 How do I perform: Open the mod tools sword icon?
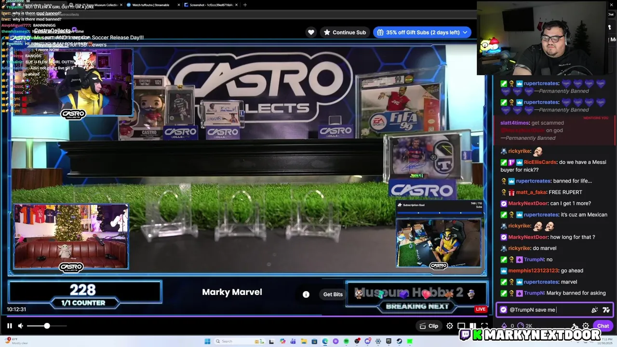pyautogui.click(x=574, y=326)
